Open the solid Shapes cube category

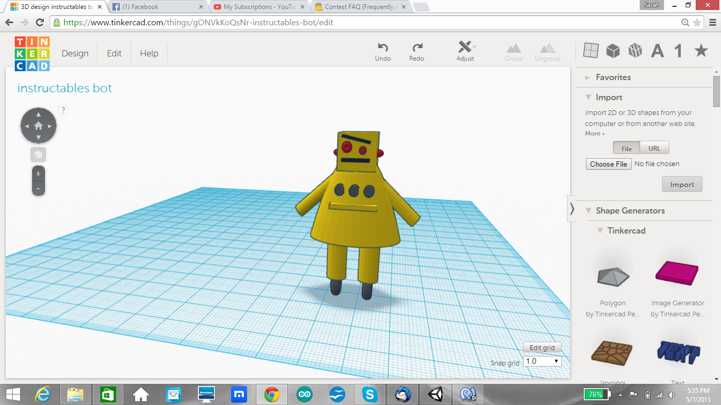(613, 50)
